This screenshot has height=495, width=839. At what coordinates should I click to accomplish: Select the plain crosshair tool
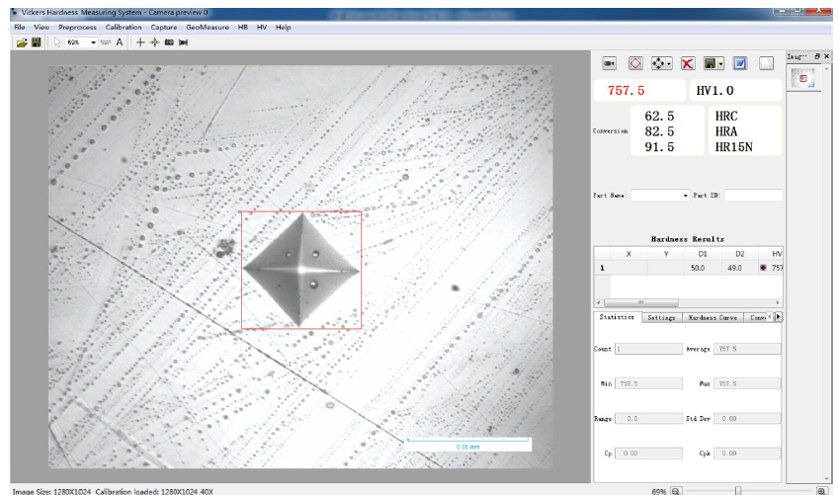pos(140,42)
